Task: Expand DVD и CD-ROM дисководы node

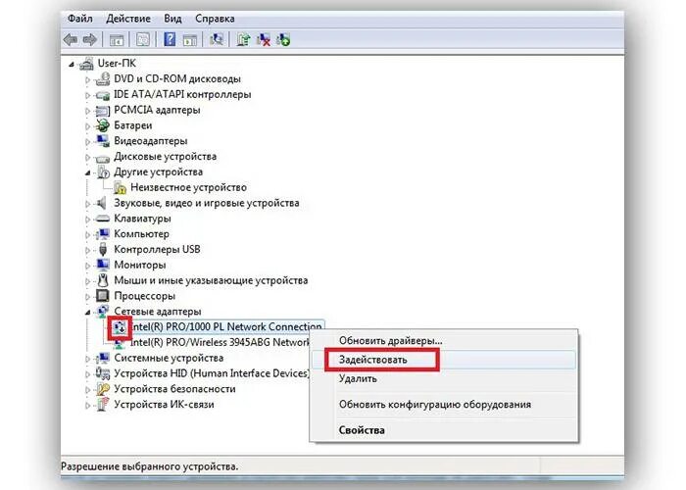Action: click(x=87, y=79)
